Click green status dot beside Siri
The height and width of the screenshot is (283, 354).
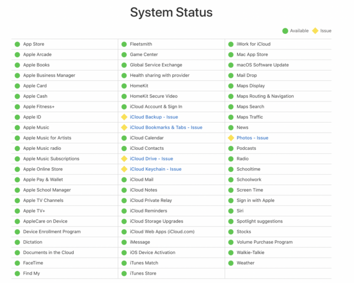point(231,211)
